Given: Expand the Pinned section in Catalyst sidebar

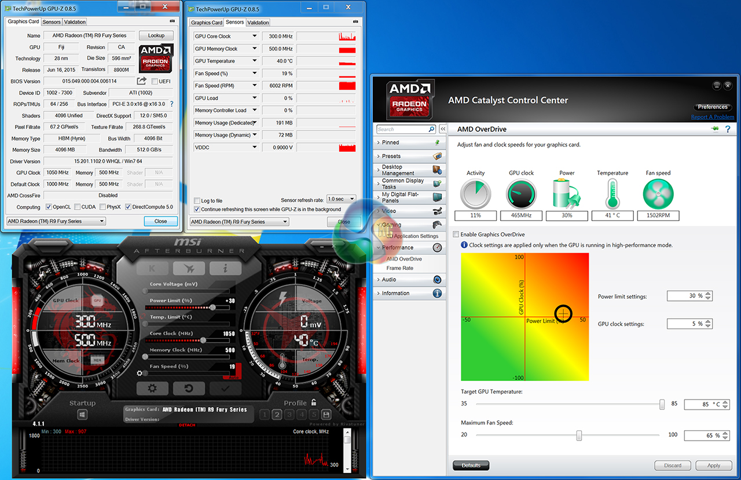Looking at the screenshot, I should tap(408, 142).
